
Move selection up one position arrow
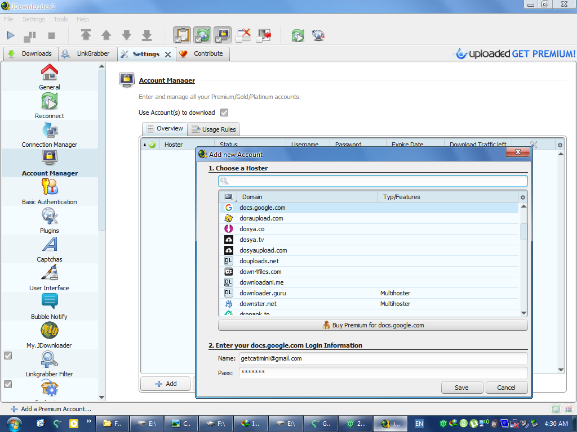(106, 35)
